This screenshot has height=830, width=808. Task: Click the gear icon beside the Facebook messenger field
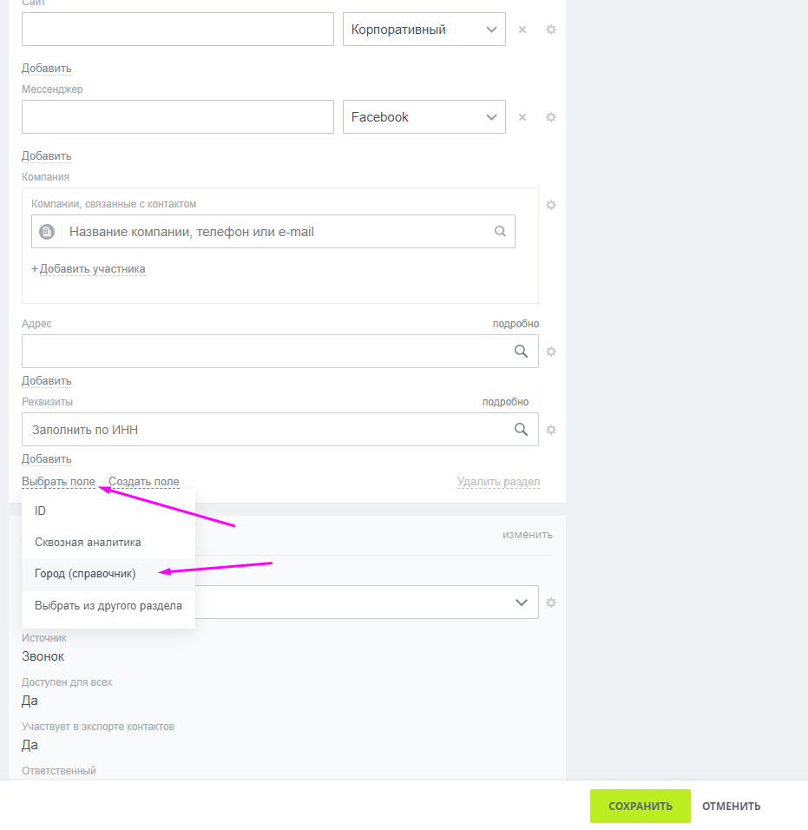550,117
